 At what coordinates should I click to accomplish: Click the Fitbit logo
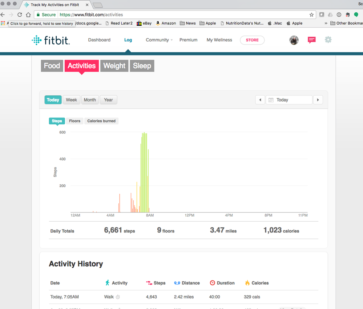[x=51, y=40]
